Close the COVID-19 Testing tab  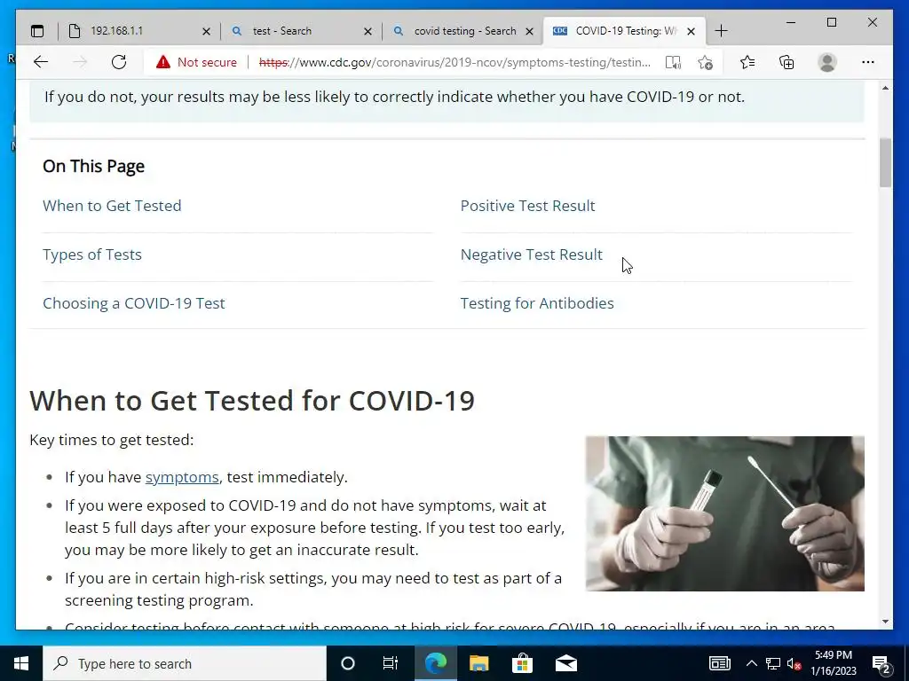(x=691, y=31)
